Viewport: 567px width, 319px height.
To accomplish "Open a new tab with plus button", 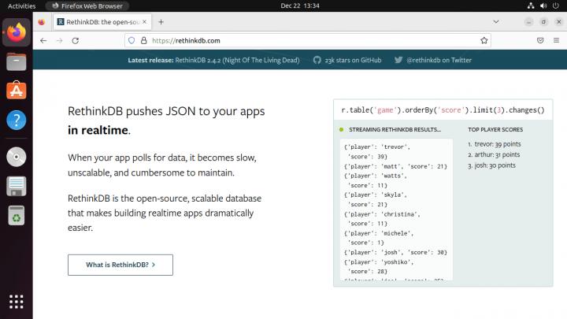I will [x=161, y=21].
